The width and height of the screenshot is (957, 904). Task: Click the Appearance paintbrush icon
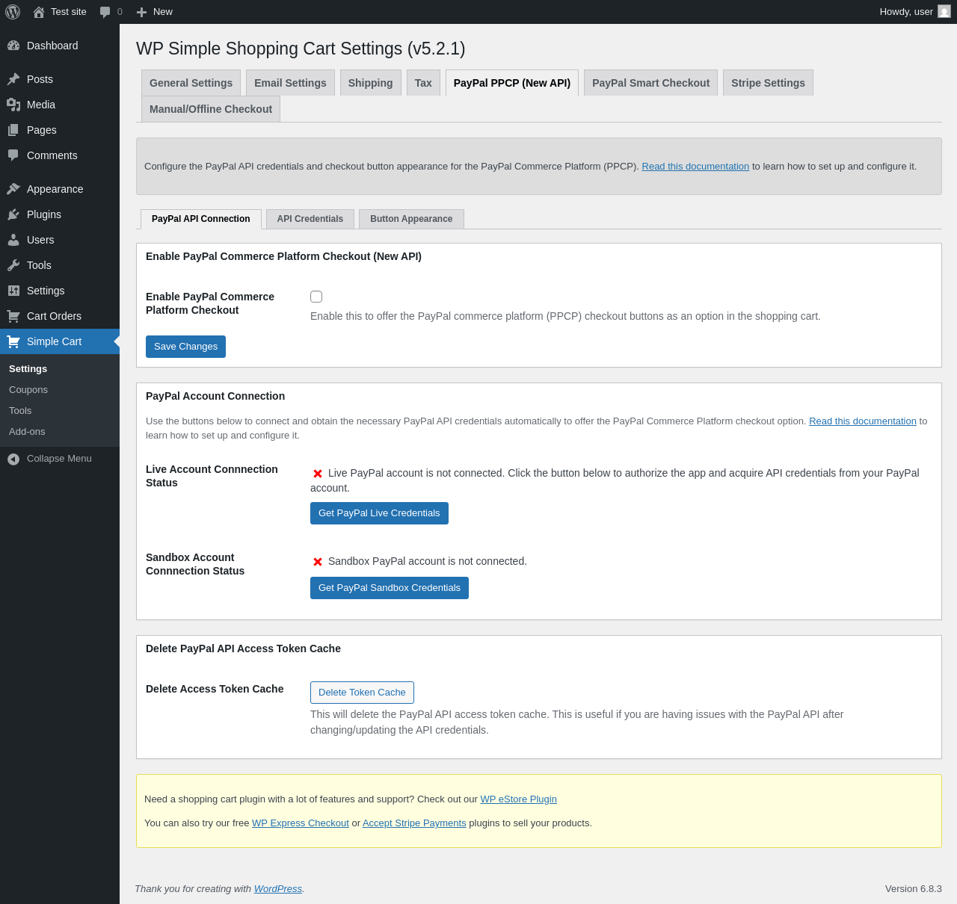[13, 189]
